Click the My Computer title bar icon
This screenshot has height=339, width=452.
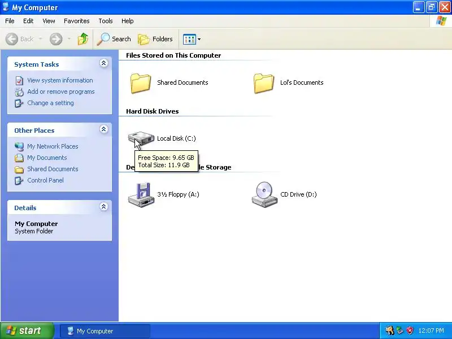(6, 7)
